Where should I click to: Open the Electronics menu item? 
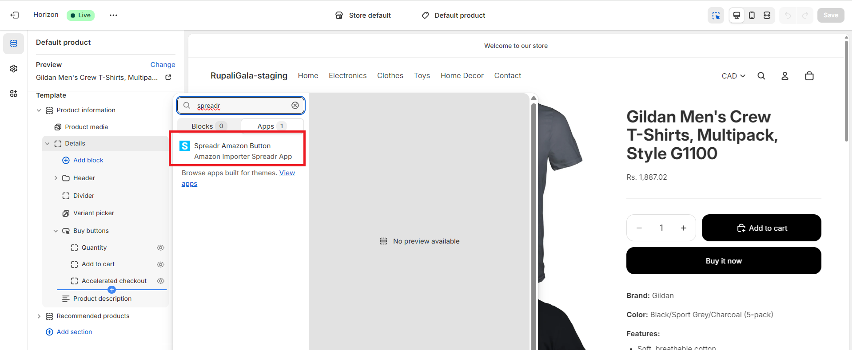(348, 75)
